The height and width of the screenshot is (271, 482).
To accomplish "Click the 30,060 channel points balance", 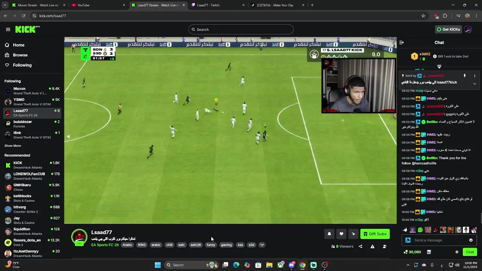I will point(412,252).
